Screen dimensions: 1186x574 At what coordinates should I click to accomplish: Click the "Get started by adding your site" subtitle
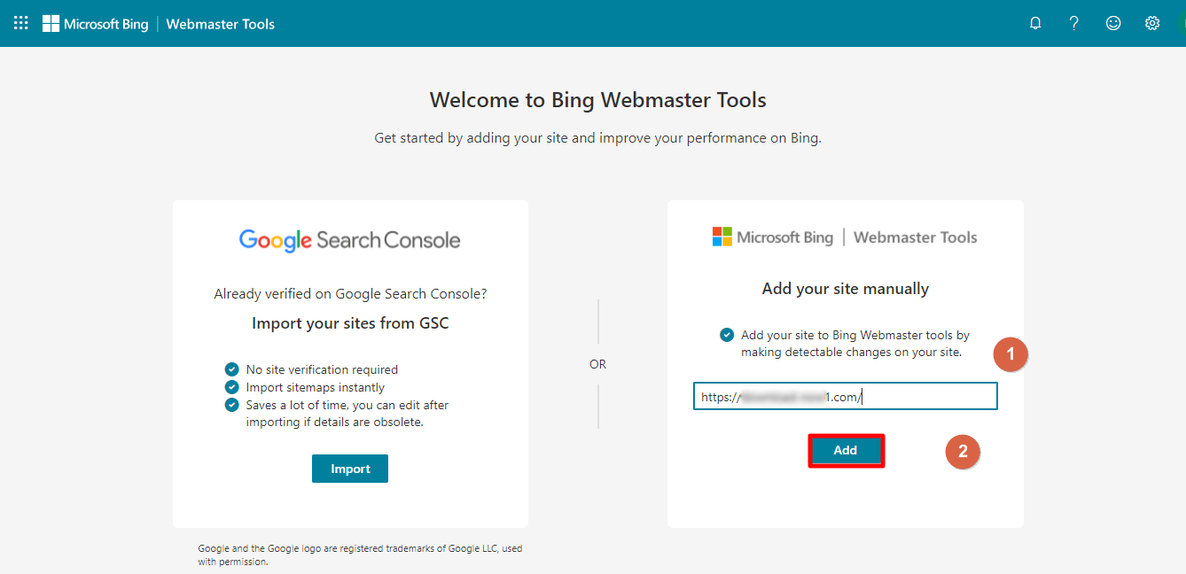(598, 138)
